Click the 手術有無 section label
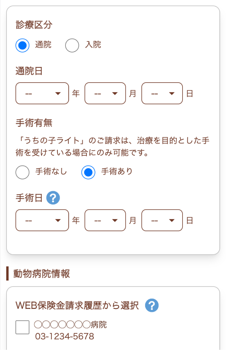Viewport: 226px width, 350px height. click(x=30, y=123)
